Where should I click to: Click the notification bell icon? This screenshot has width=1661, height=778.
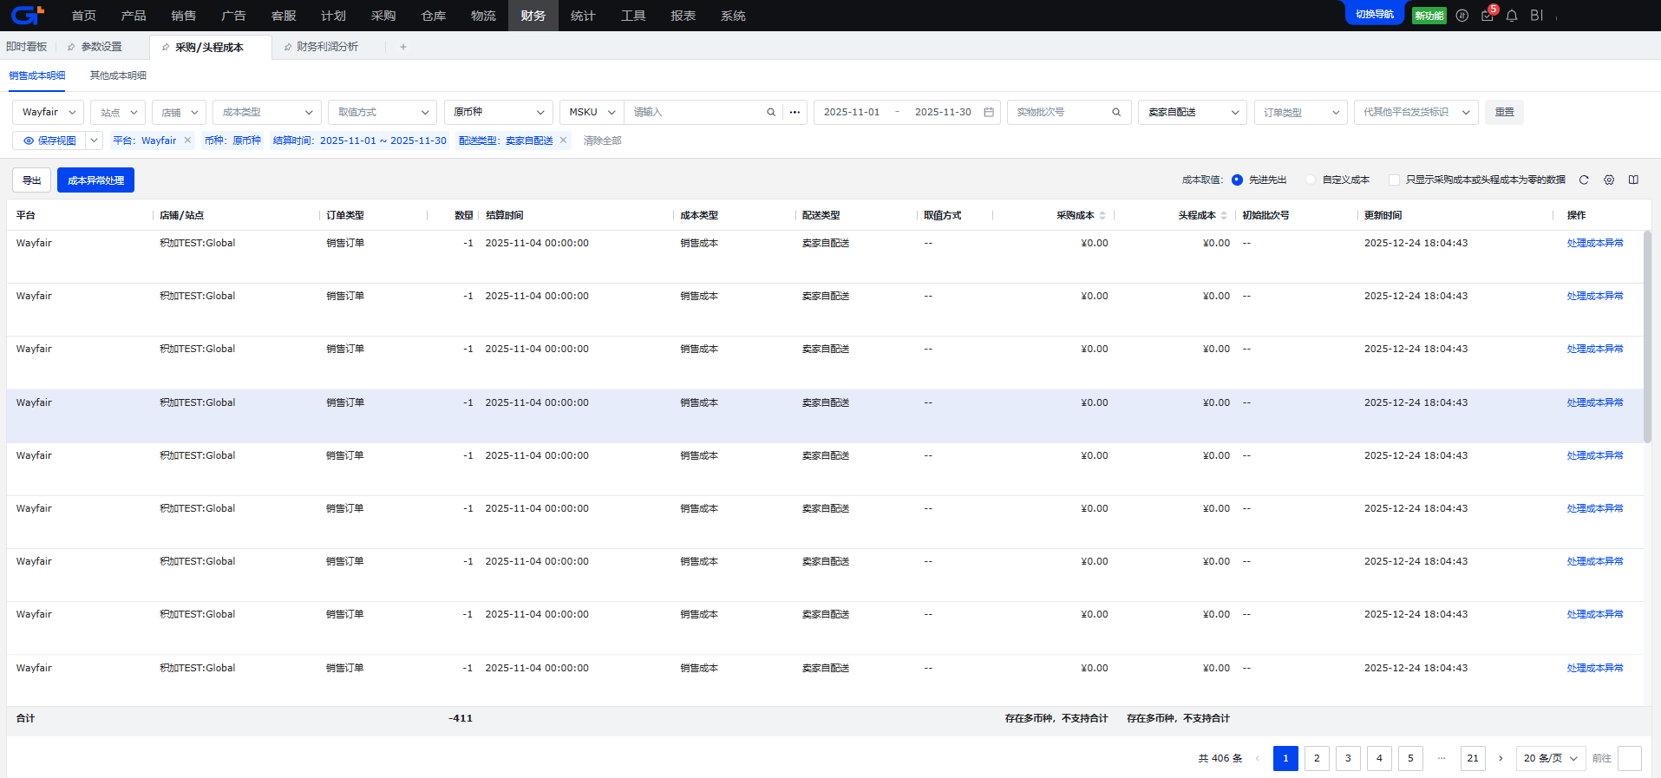[x=1512, y=16]
